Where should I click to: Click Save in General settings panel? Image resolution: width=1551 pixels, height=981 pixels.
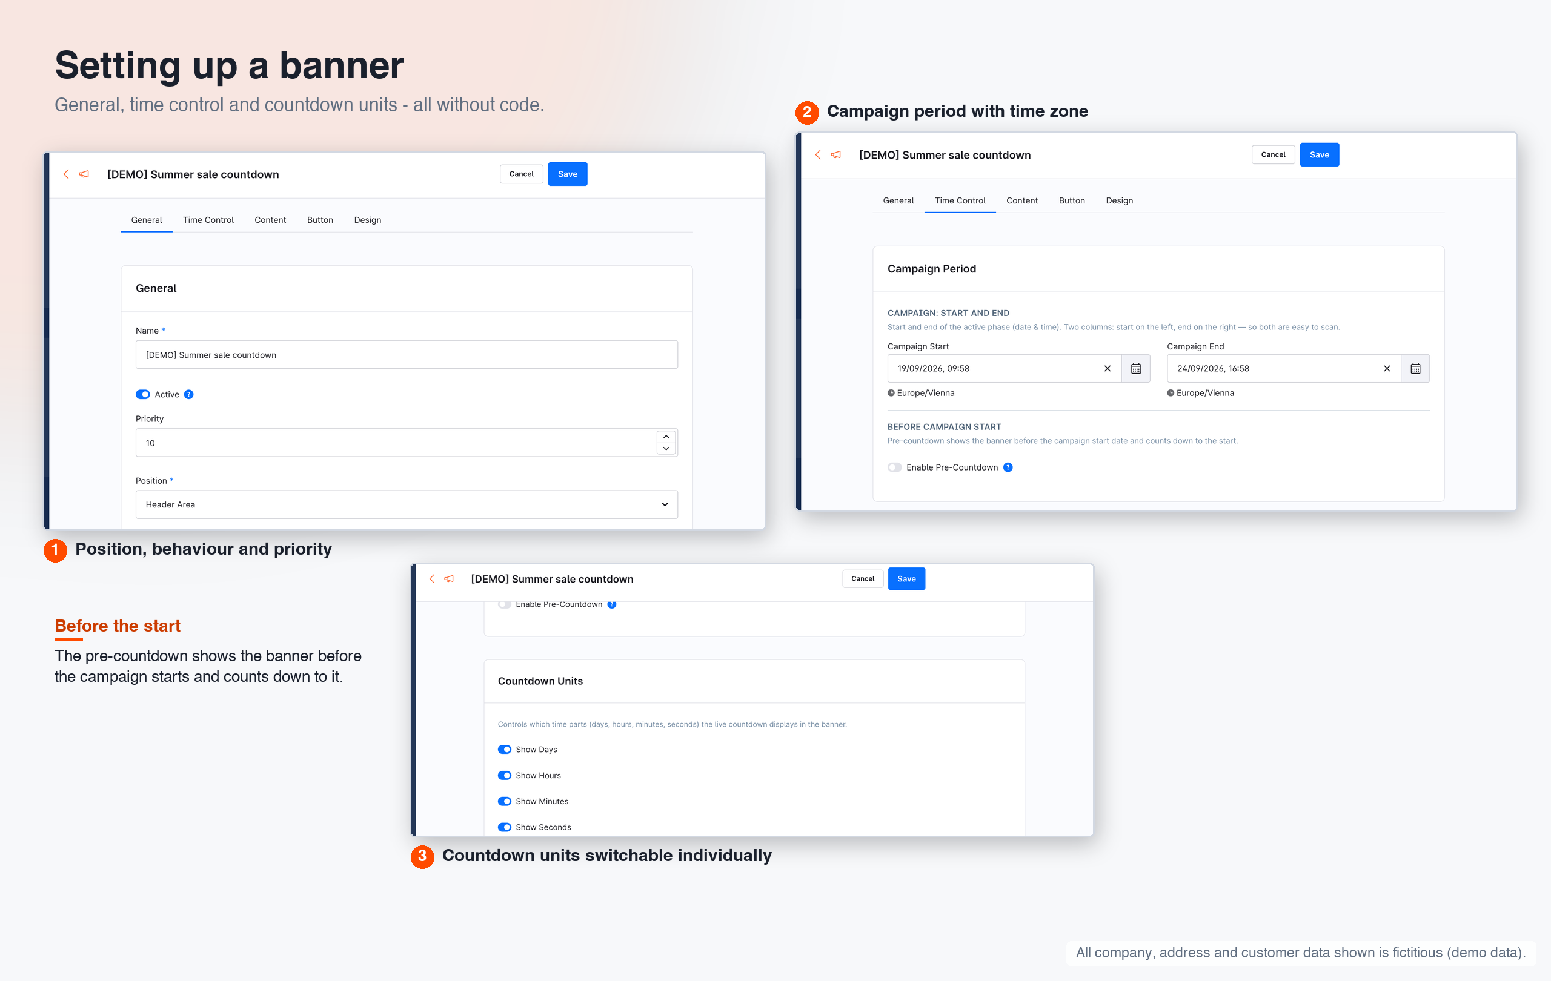tap(568, 174)
